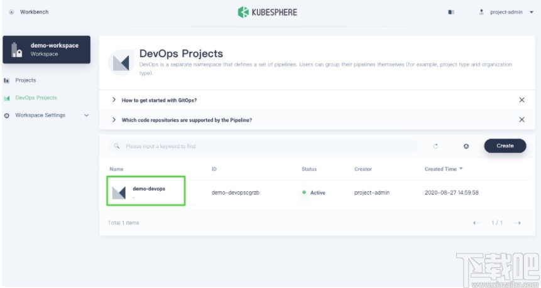The height and width of the screenshot is (288, 541).
Task: Open the demo-devops project link
Action: pos(149,189)
